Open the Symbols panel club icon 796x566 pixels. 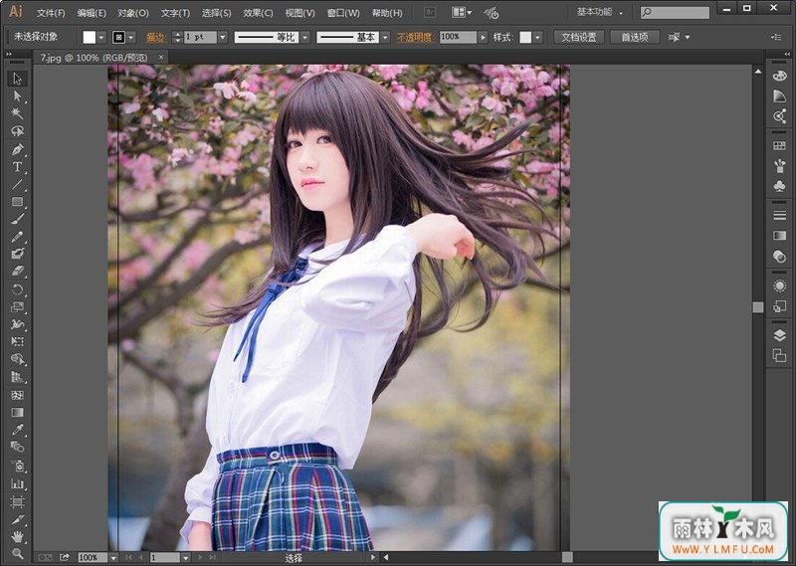coord(779,186)
